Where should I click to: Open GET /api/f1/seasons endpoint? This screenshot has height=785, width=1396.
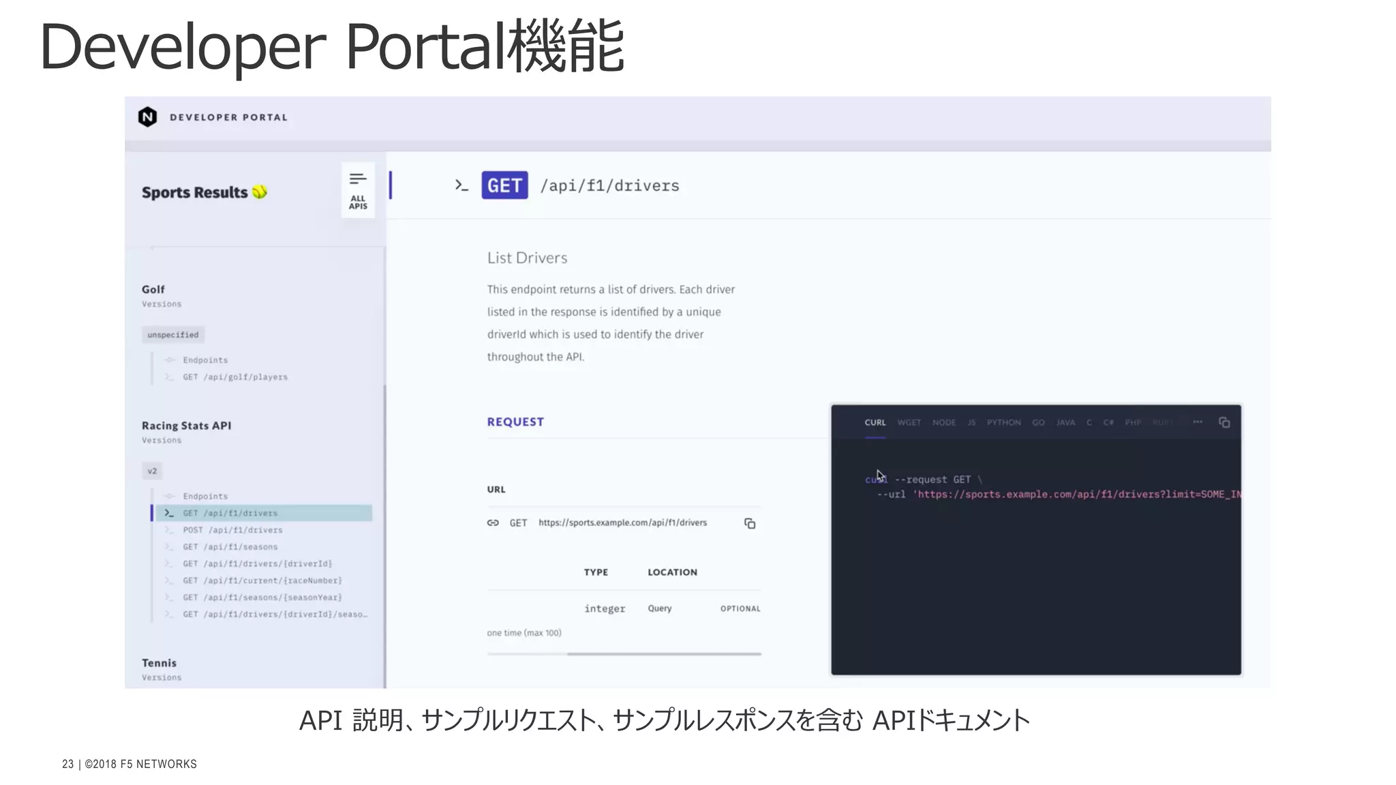(230, 547)
